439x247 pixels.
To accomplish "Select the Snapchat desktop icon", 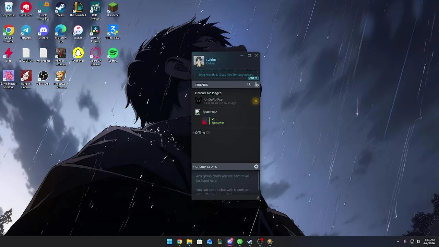I will tap(78, 55).
